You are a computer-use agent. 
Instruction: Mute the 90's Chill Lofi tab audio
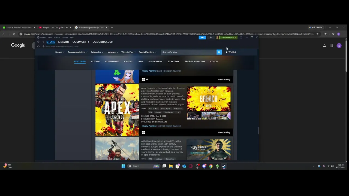point(67,27)
